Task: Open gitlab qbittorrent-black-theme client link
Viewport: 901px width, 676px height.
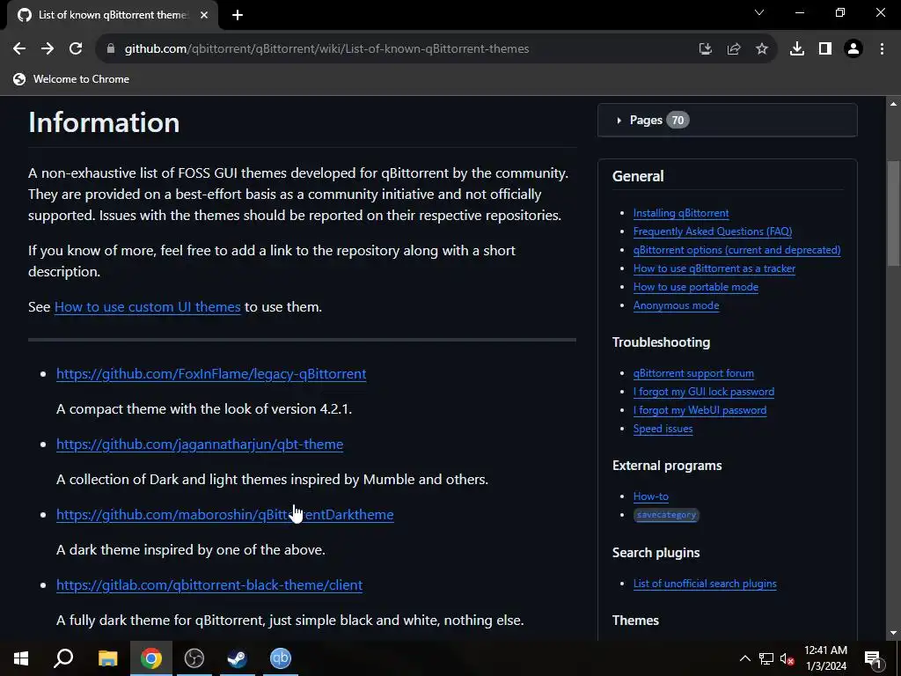Action: pyautogui.click(x=209, y=585)
